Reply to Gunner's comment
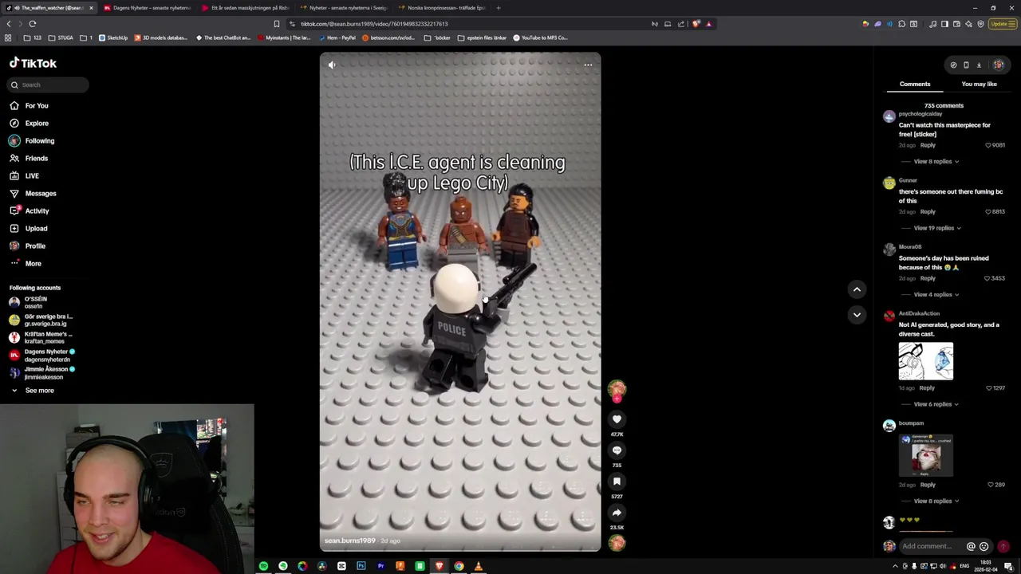This screenshot has width=1021, height=574. [x=928, y=211]
